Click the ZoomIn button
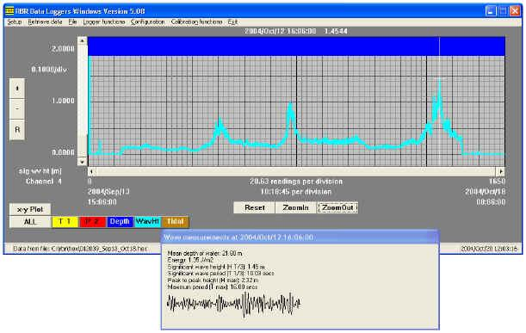 [295, 207]
